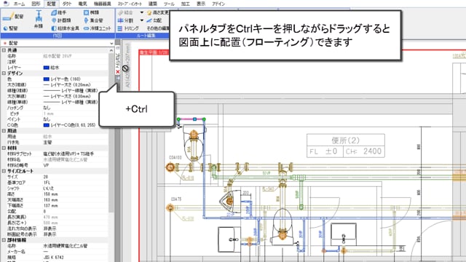Click the 下端高さ value field
Screen dimensions: 466x262
pos(76,205)
